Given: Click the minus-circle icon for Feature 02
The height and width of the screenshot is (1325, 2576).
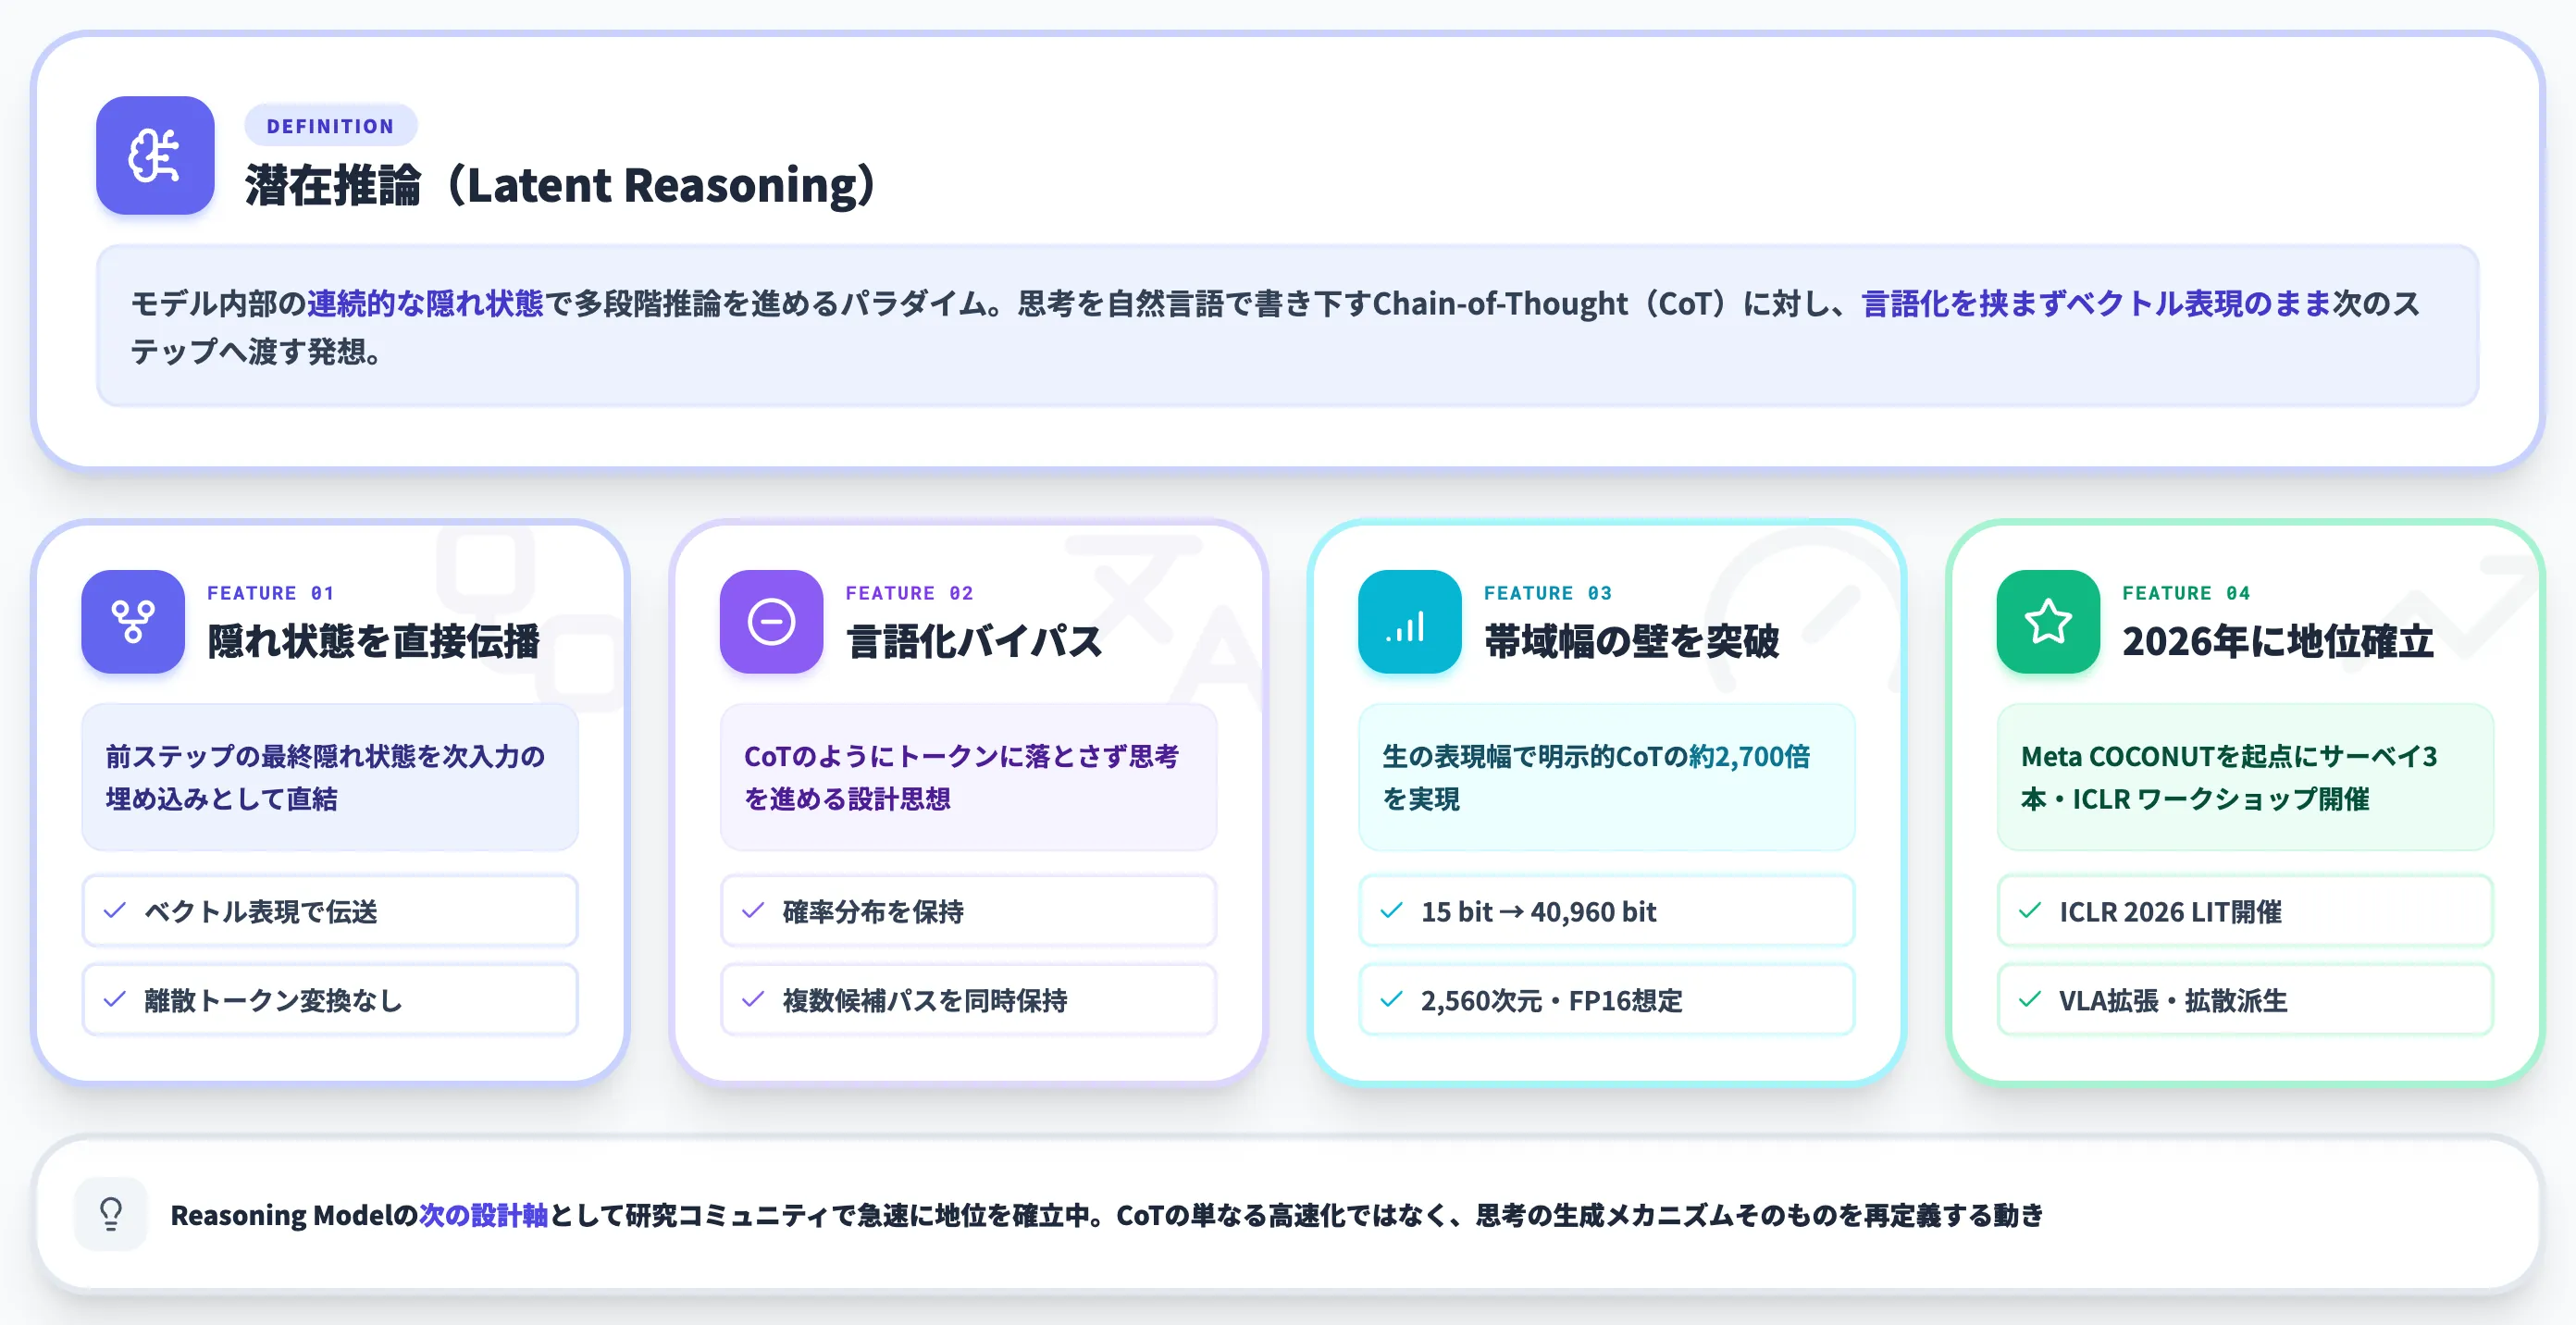Looking at the screenshot, I should 771,621.
